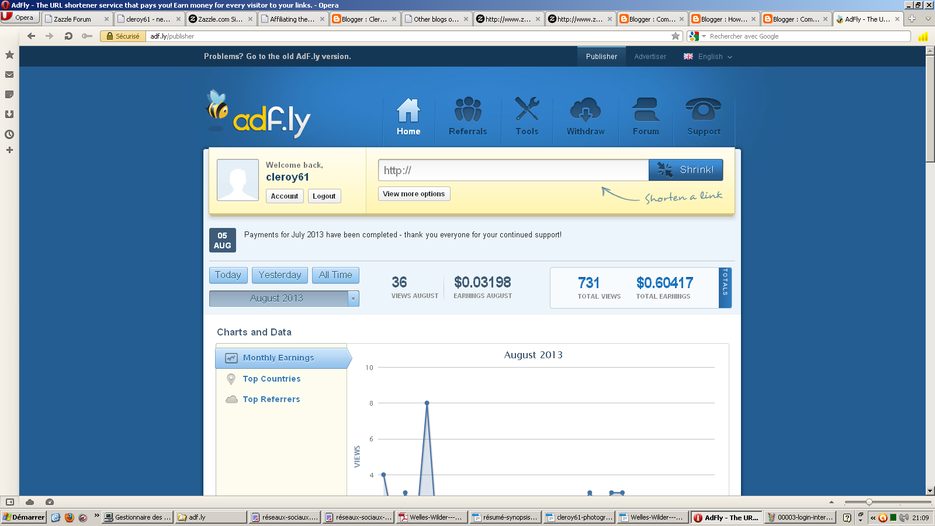The height and width of the screenshot is (526, 935).
Task: Switch to the Affiliating the... tab
Action: point(293,19)
